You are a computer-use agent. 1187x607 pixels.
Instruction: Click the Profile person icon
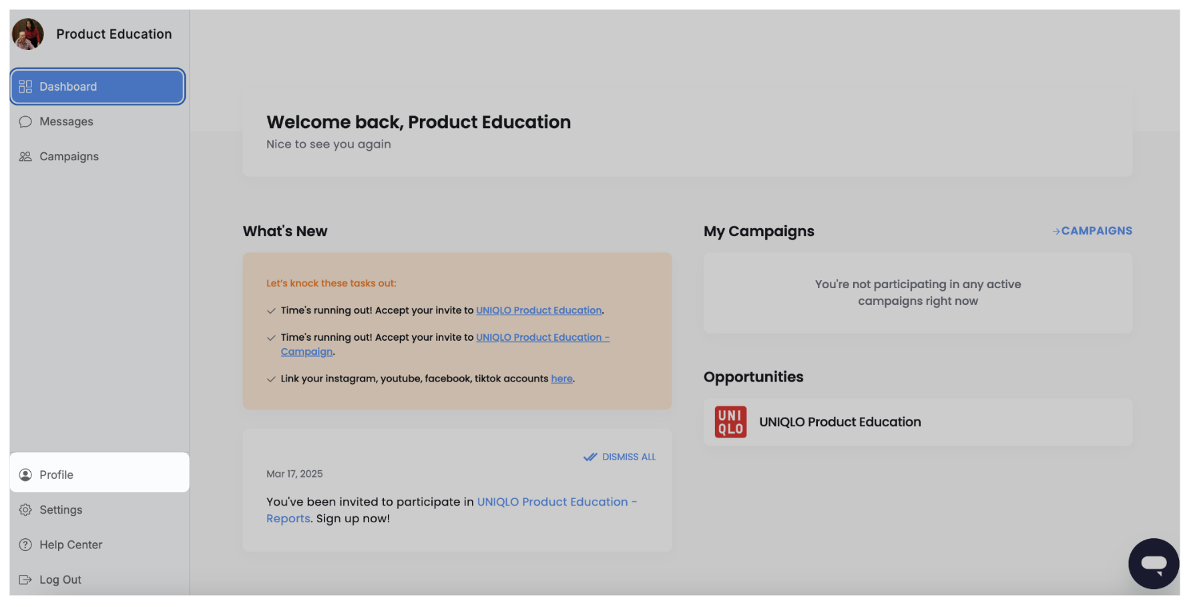(25, 475)
